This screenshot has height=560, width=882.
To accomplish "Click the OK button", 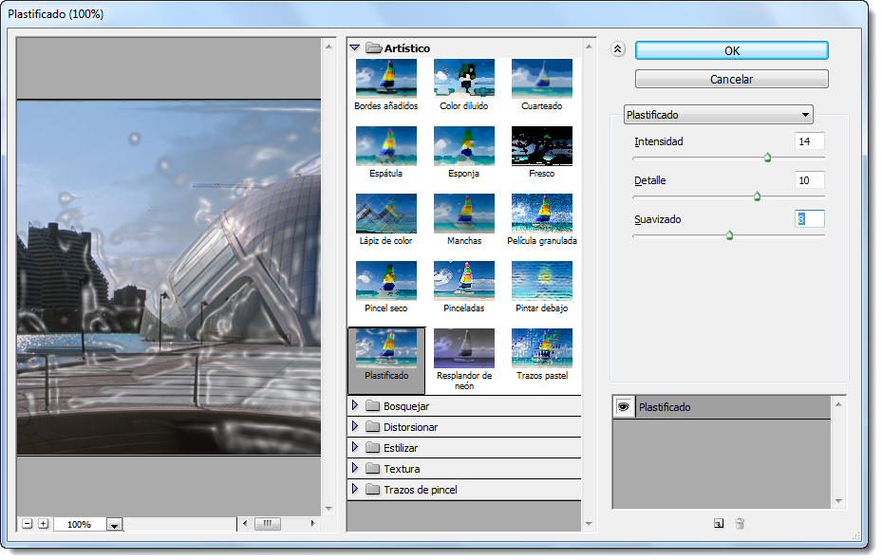I will pos(731,50).
